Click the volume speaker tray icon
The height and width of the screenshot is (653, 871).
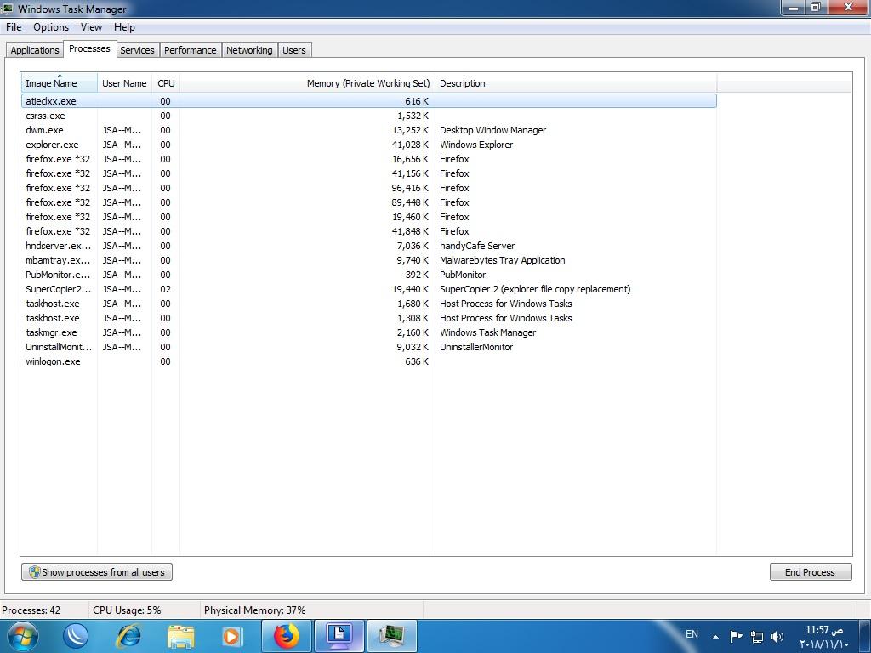777,636
